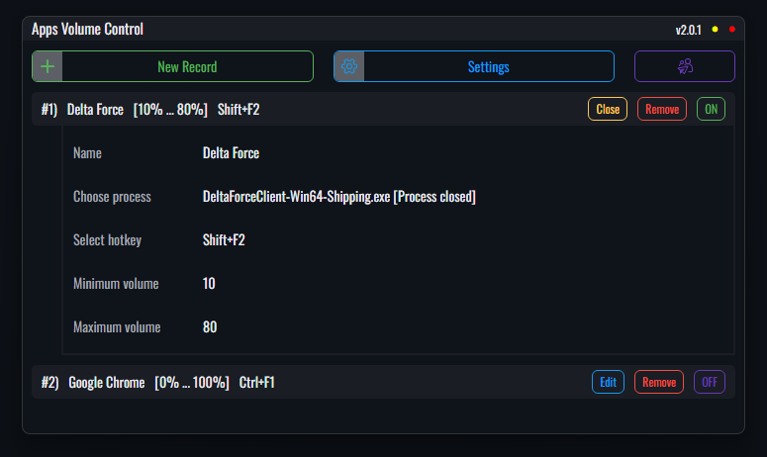Screen dimensions: 767x457
Task: Open the purple community people icon button
Action: pos(684,66)
